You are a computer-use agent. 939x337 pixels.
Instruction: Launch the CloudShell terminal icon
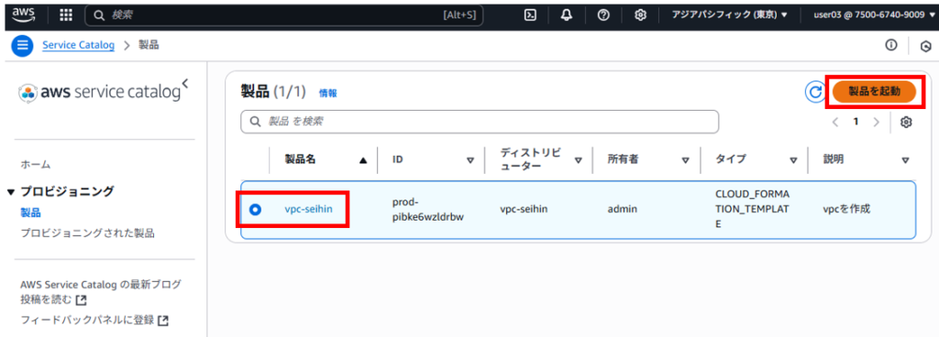click(x=530, y=16)
